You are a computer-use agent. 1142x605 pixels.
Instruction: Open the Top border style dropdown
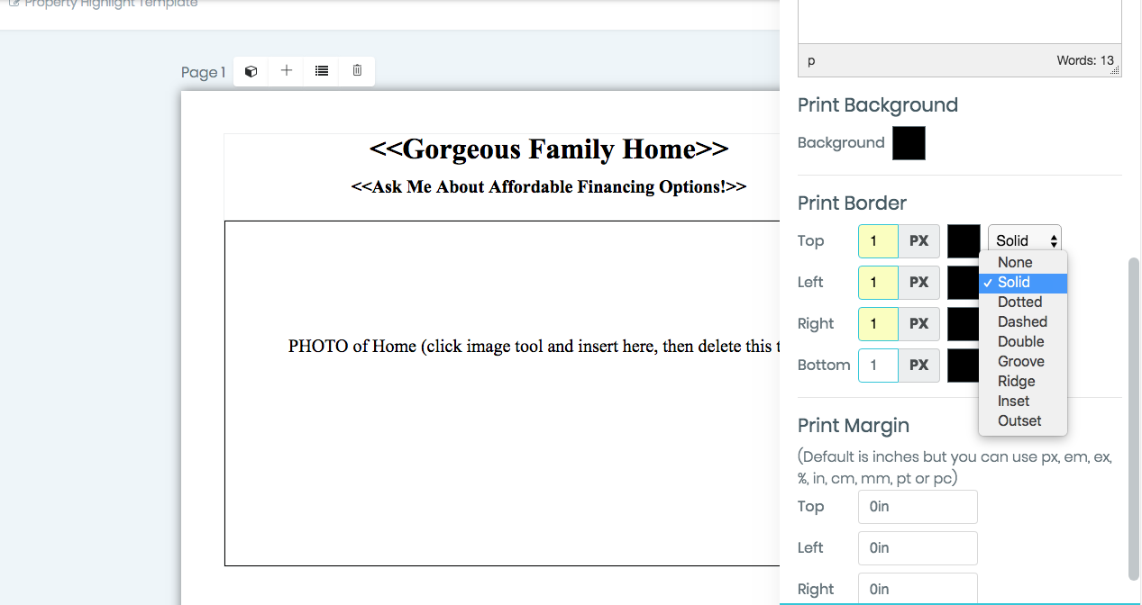1025,240
